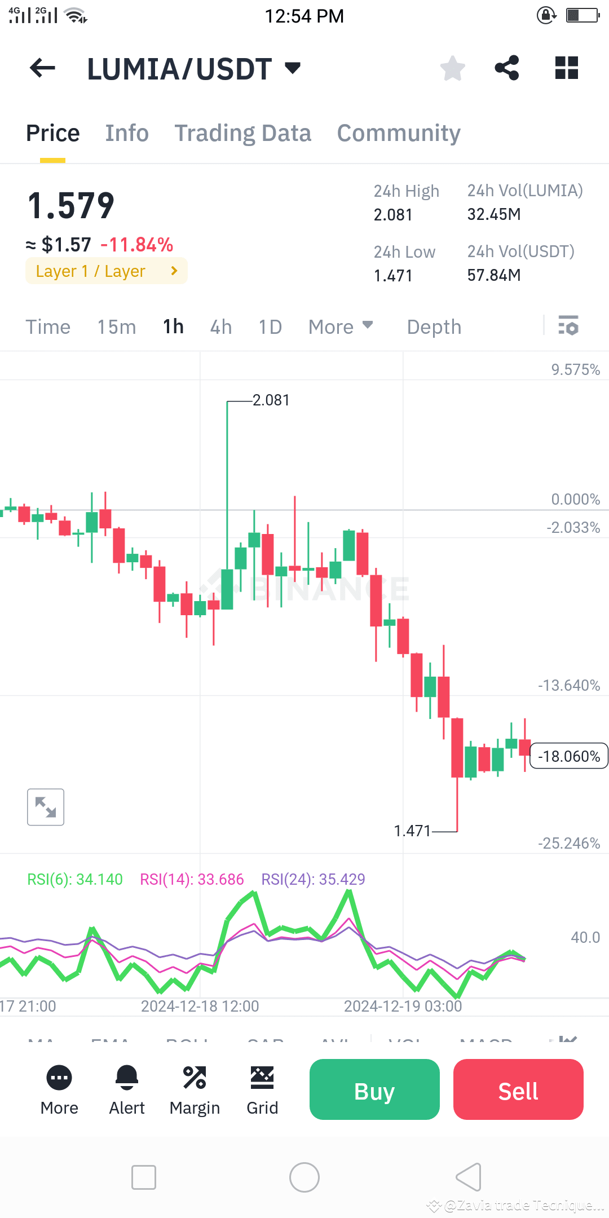Open chart settings icon beside Depth
609x1218 pixels.
568,326
